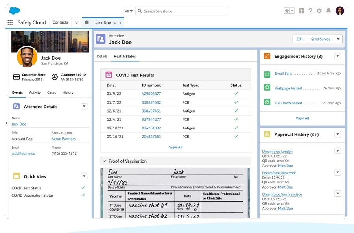Open the App Launcher grid icon
The height and width of the screenshot is (233, 354).
[x=10, y=22]
